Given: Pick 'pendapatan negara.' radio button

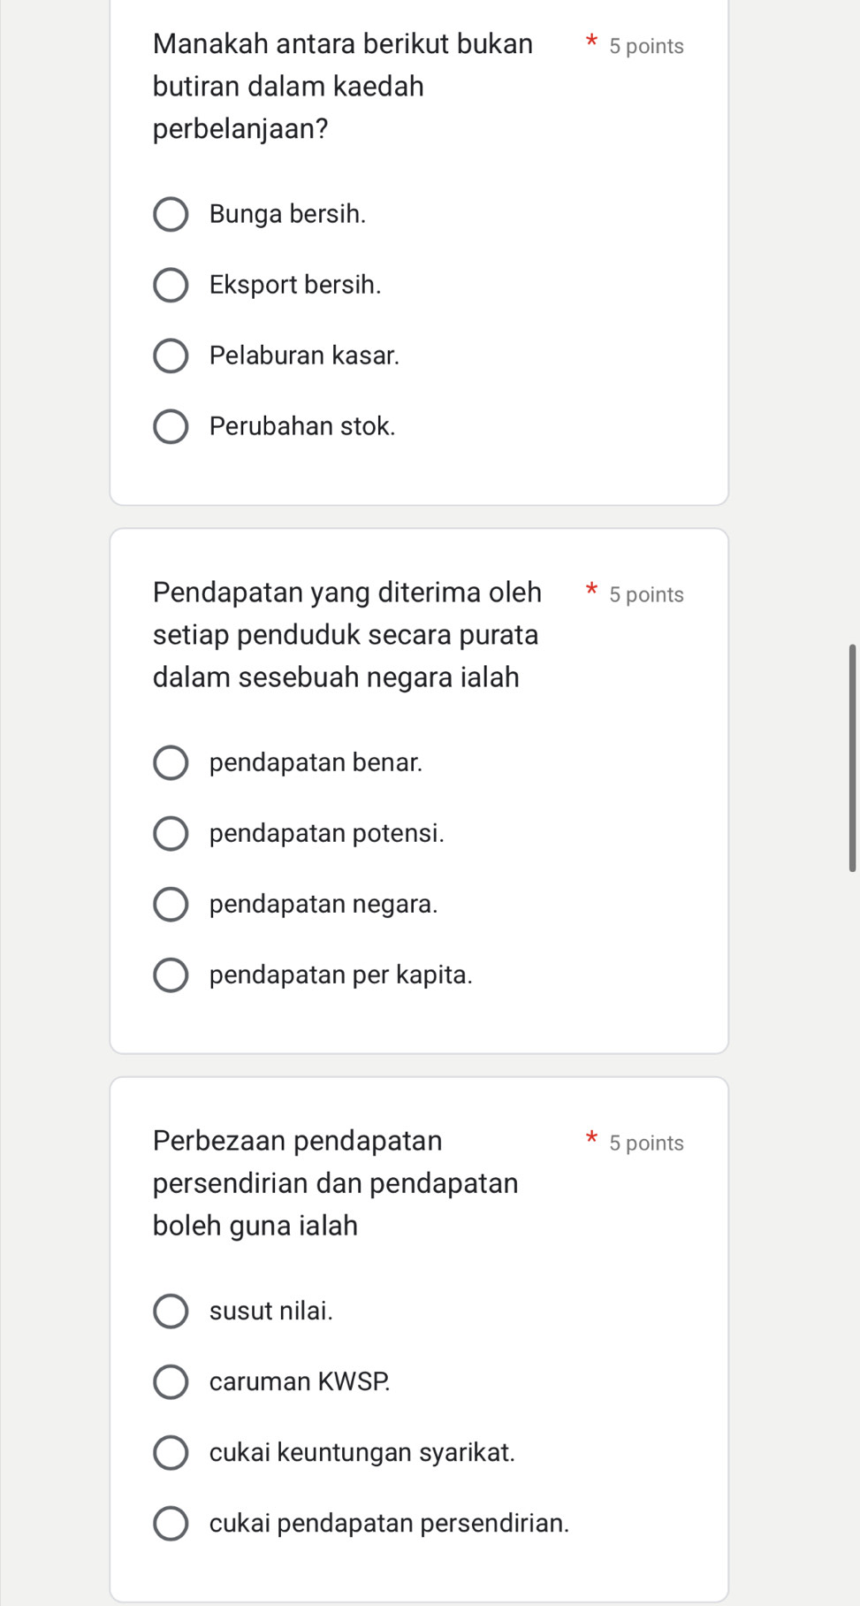Looking at the screenshot, I should tap(171, 904).
